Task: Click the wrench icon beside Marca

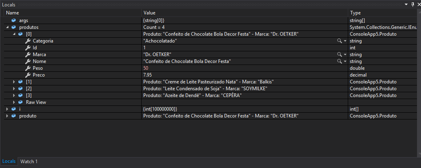Action: tap(28, 55)
